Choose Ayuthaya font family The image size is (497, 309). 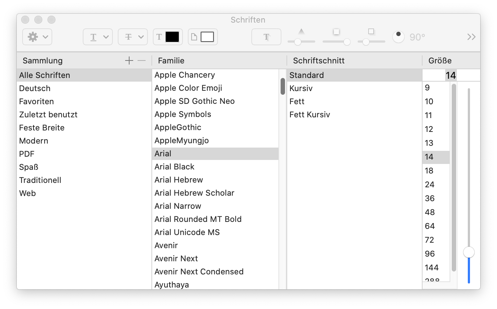[x=215, y=284]
